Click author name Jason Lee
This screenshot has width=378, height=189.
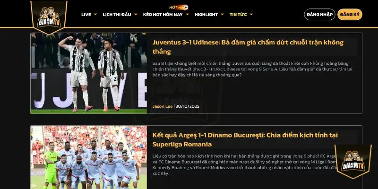pyautogui.click(x=163, y=106)
